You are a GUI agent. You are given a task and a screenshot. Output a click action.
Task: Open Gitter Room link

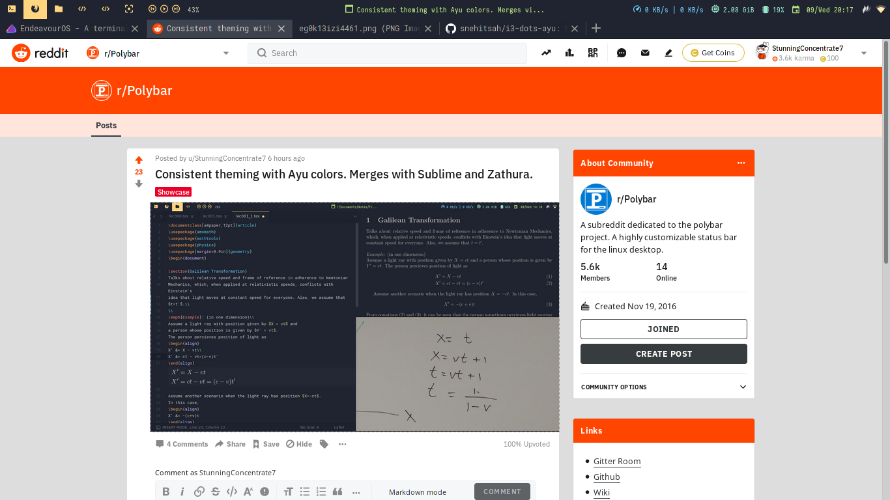tap(617, 461)
